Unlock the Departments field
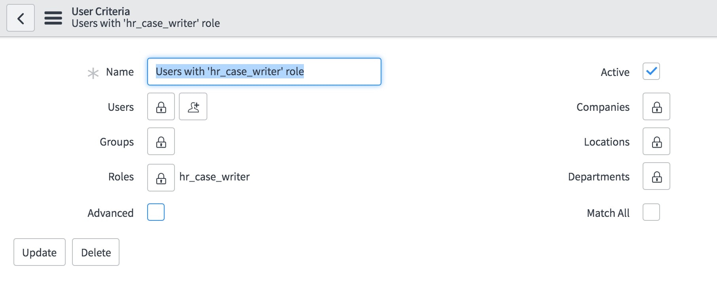Viewport: 717px width, 292px height. tap(656, 176)
